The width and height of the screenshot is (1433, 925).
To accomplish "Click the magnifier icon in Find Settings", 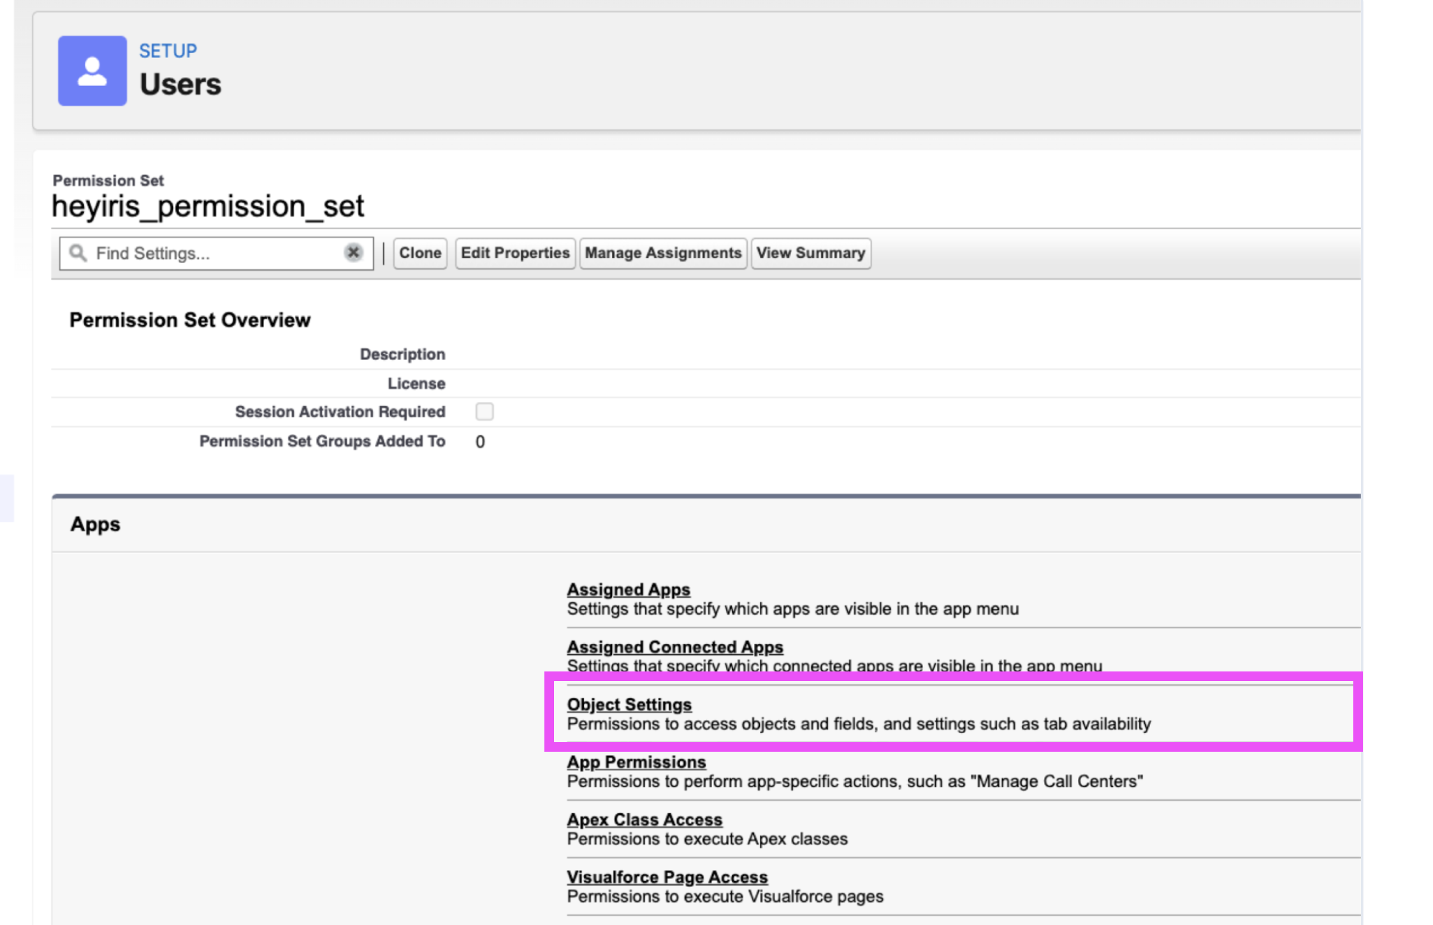I will point(78,253).
